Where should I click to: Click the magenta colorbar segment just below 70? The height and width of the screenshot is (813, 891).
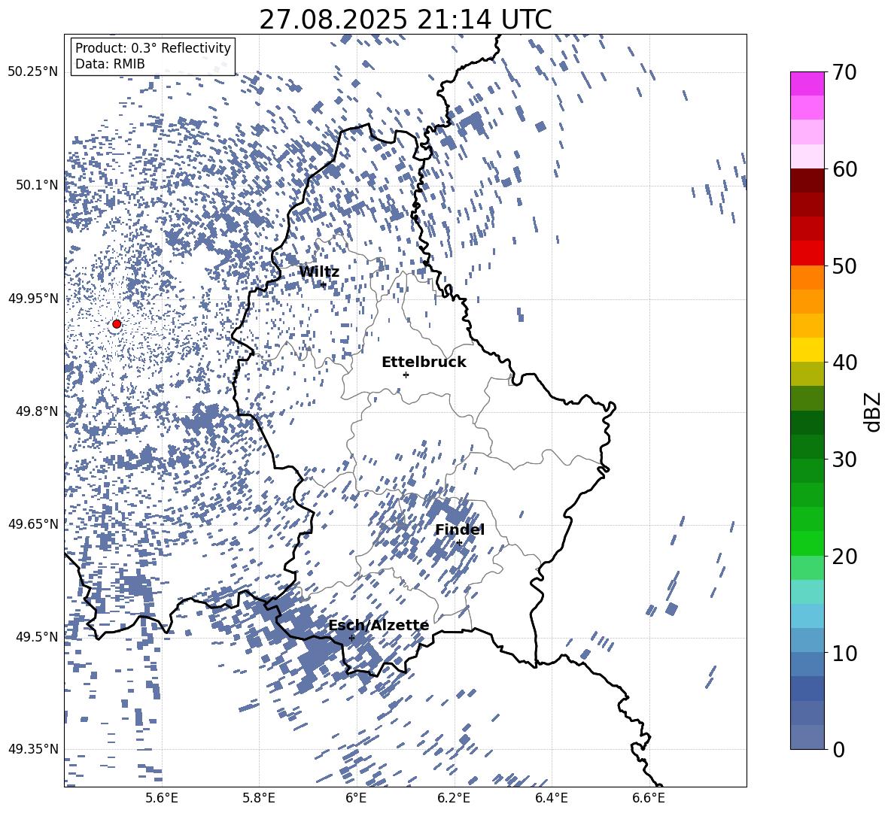(x=807, y=84)
